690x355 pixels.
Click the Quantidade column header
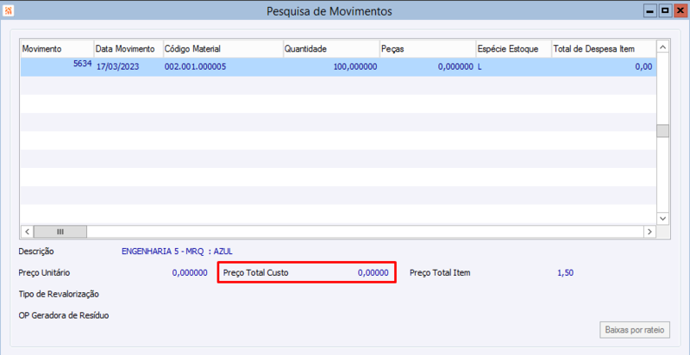tap(331, 49)
